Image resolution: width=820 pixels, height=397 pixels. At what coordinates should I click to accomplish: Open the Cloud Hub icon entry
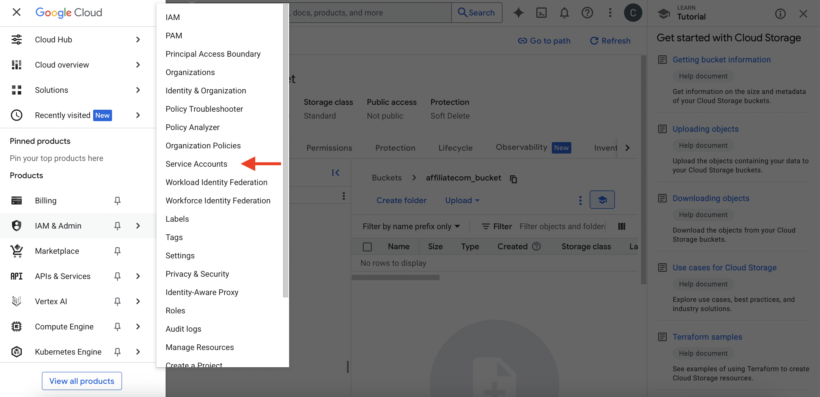click(17, 40)
